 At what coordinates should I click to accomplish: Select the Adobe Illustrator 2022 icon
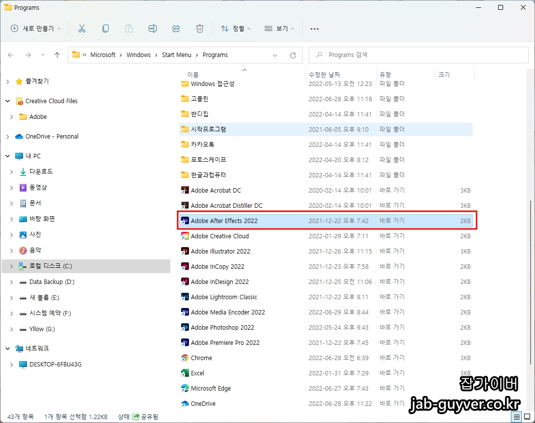(185, 251)
